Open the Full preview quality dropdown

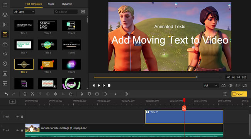211,85
